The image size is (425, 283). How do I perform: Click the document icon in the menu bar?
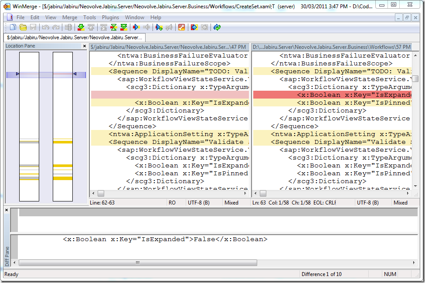10,17
